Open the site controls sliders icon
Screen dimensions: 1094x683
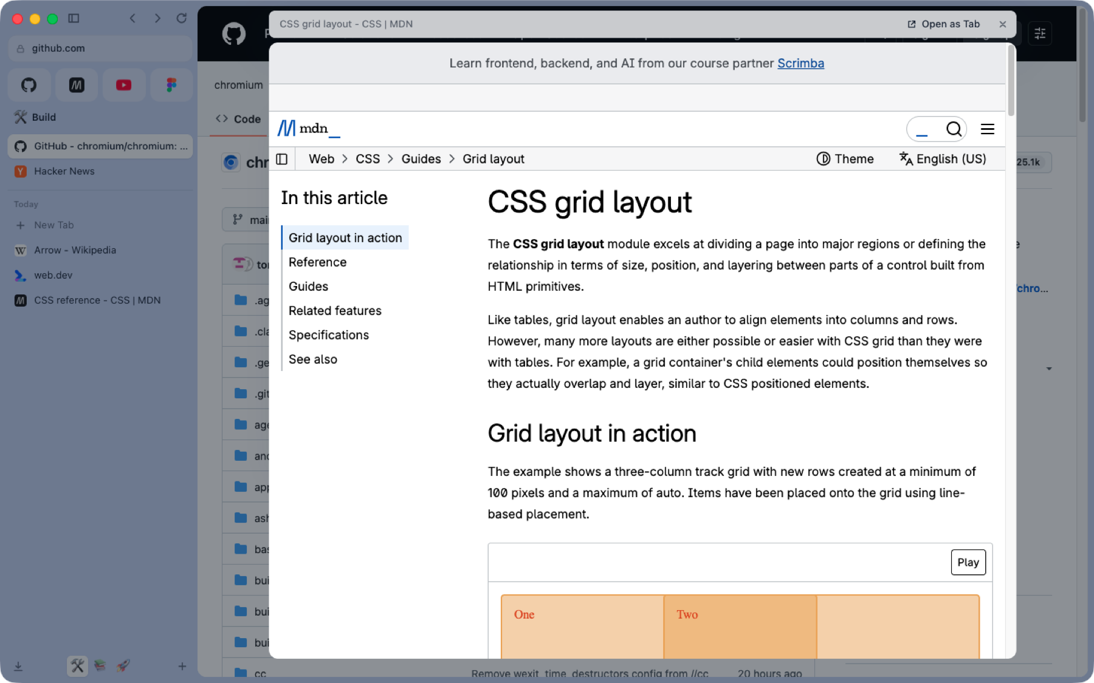point(1040,33)
